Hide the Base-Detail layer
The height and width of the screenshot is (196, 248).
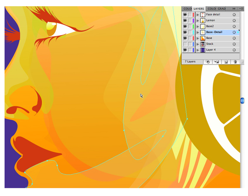(x=185, y=32)
